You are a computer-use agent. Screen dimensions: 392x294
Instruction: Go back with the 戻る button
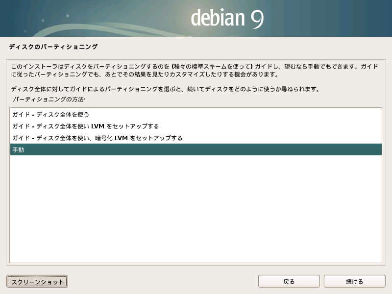pyautogui.click(x=289, y=281)
